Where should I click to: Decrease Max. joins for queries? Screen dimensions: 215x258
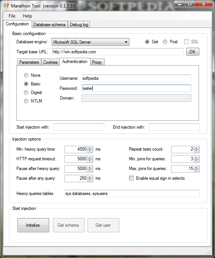(x=196, y=170)
